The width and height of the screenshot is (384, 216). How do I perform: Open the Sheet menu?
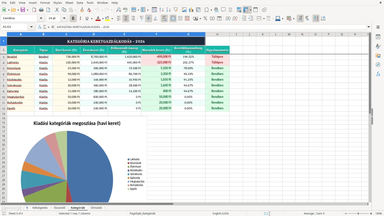pos(69,3)
